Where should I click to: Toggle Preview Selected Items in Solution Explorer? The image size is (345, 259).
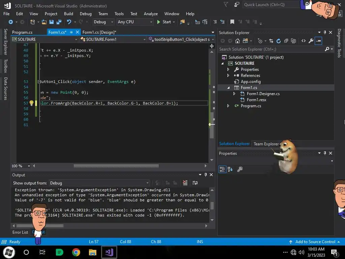point(318,41)
